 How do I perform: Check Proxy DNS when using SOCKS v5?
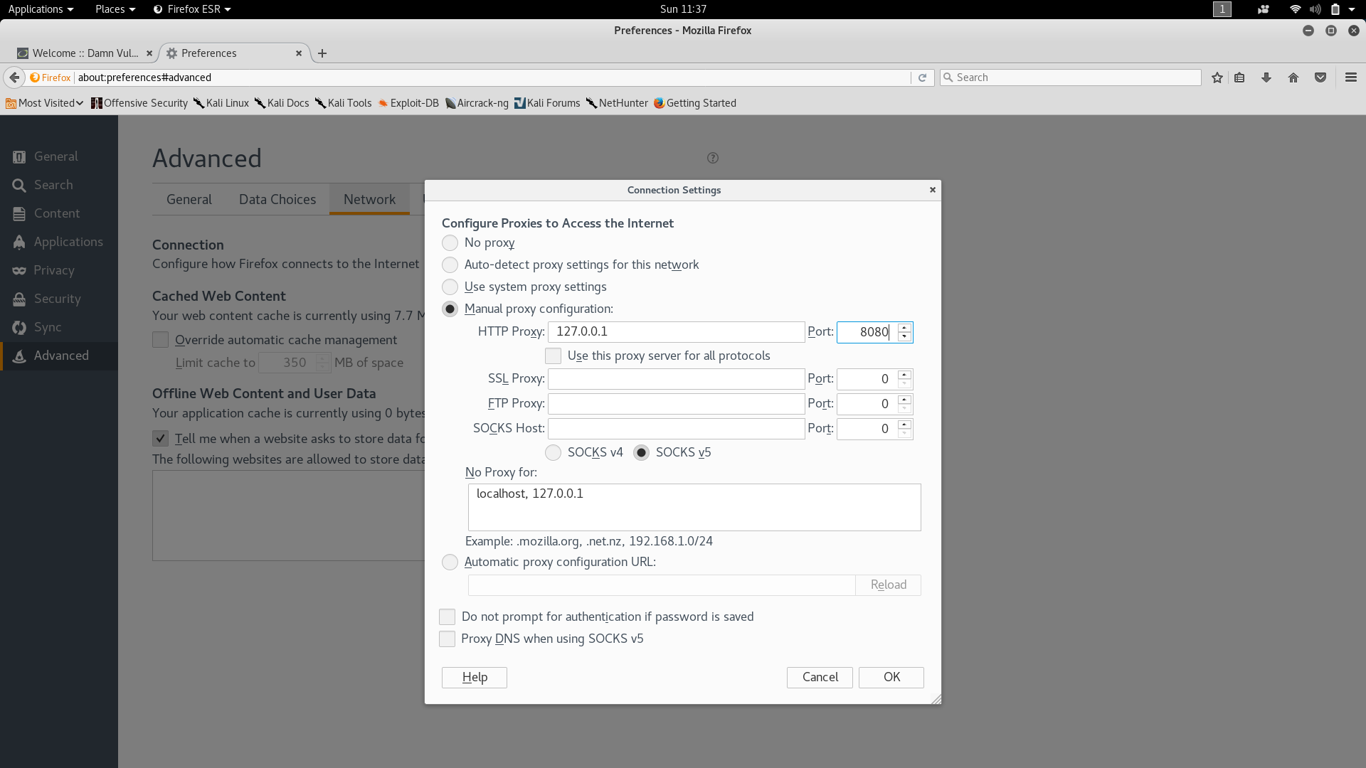(x=447, y=639)
